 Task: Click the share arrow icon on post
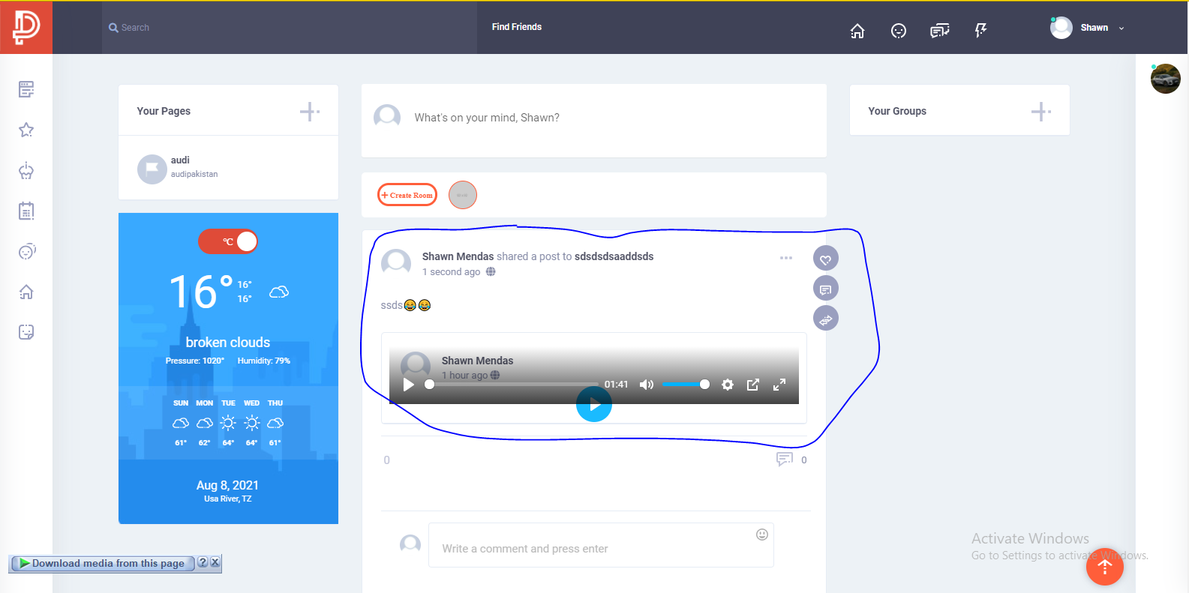tap(825, 319)
